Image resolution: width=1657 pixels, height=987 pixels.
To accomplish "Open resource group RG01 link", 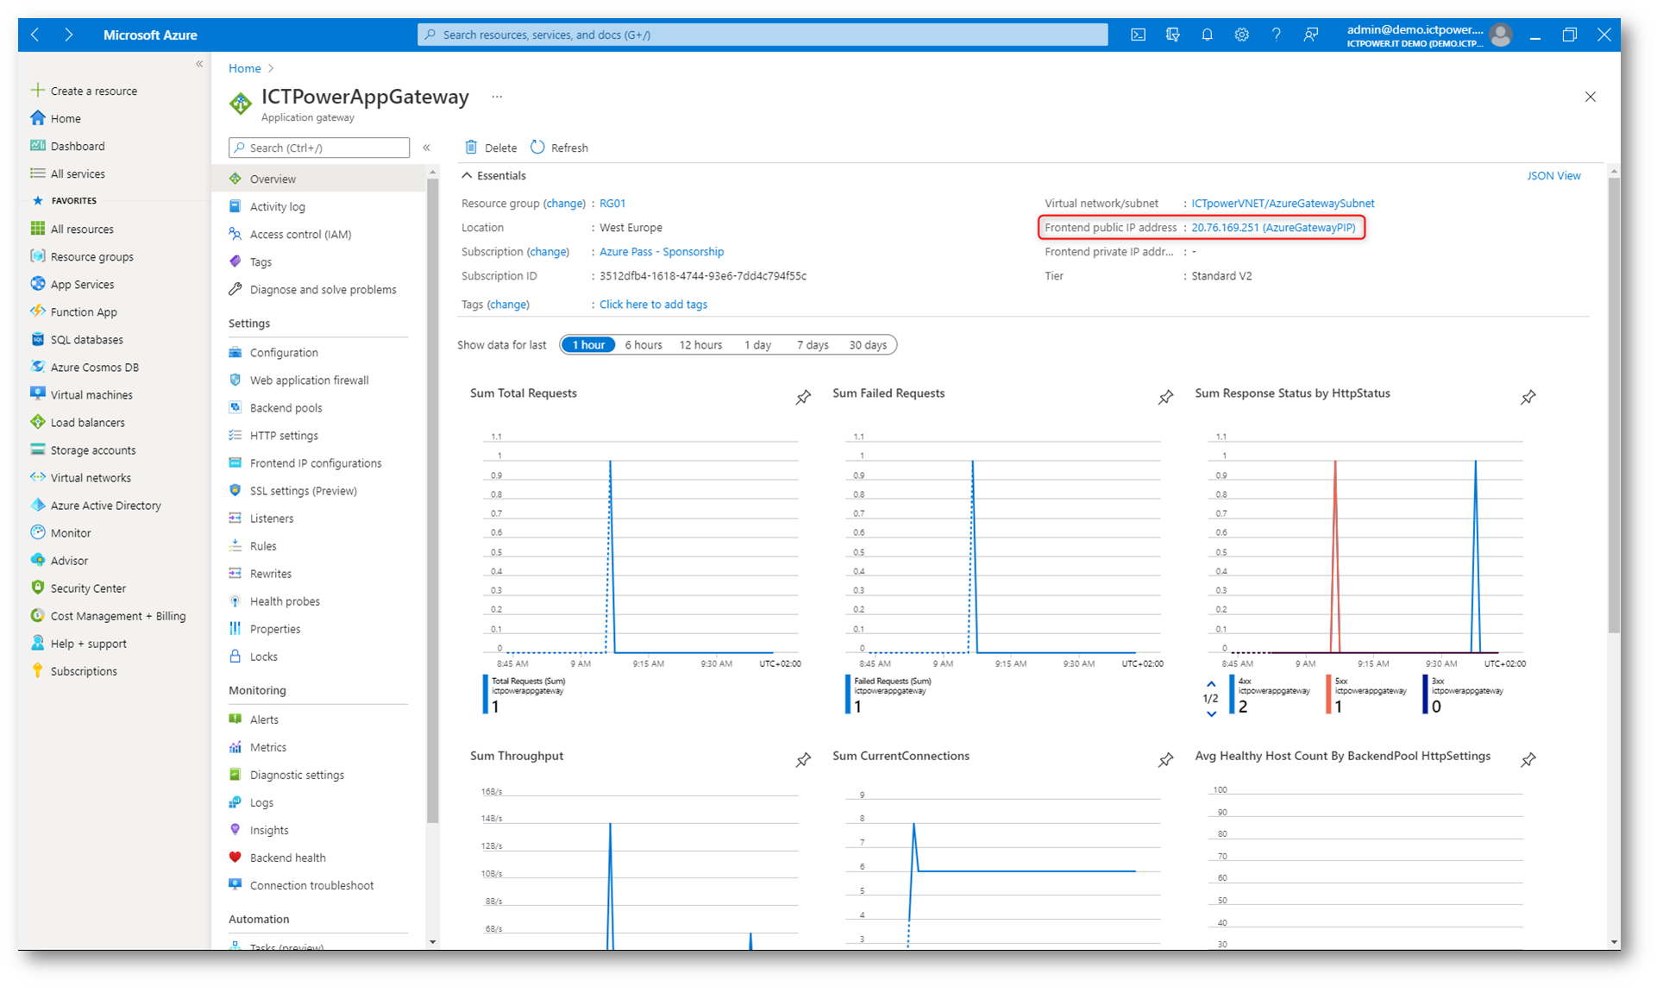I will coord(612,204).
